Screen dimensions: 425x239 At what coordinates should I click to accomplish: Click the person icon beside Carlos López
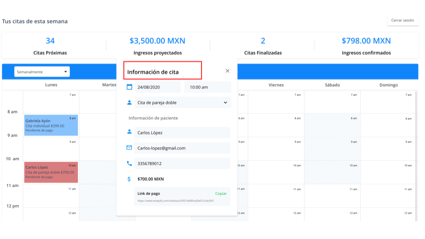[x=129, y=132]
